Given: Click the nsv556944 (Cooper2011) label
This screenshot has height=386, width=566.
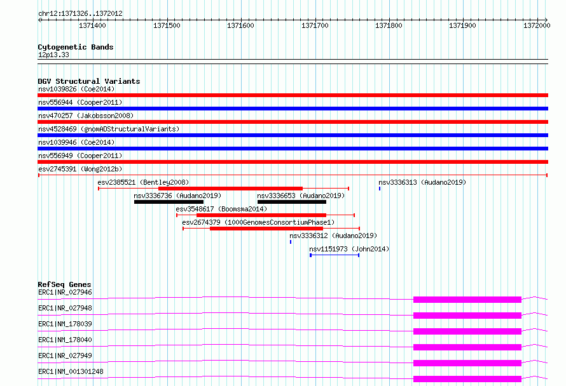Looking at the screenshot, I should coord(80,102).
